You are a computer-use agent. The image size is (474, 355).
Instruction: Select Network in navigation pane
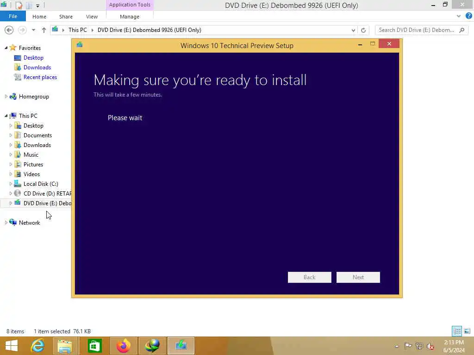(x=29, y=222)
